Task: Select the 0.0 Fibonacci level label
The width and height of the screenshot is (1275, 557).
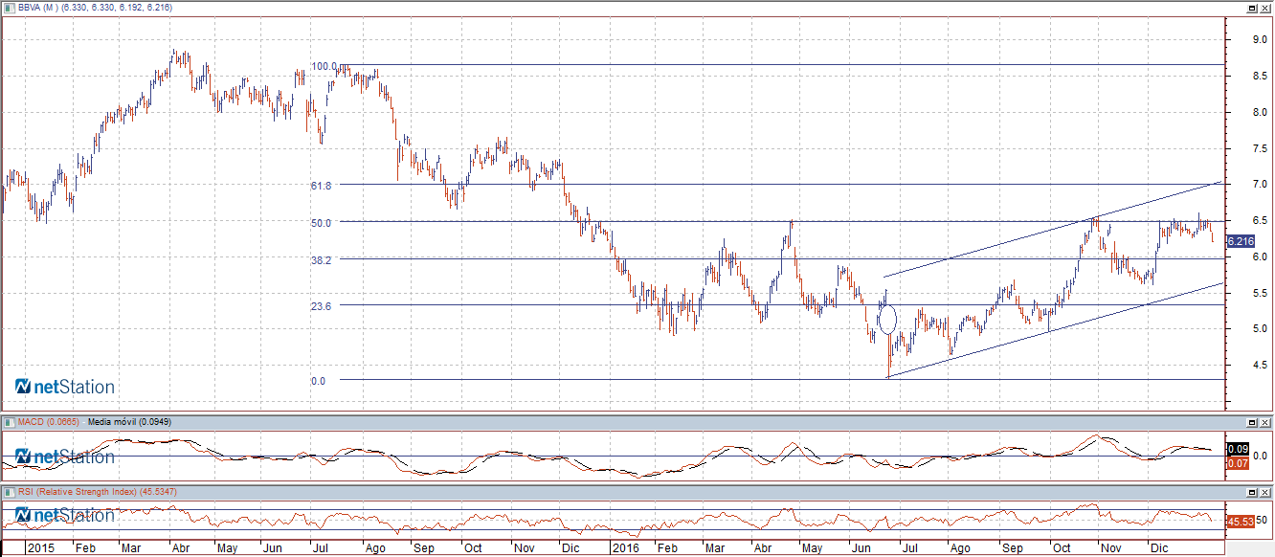Action: click(x=317, y=381)
